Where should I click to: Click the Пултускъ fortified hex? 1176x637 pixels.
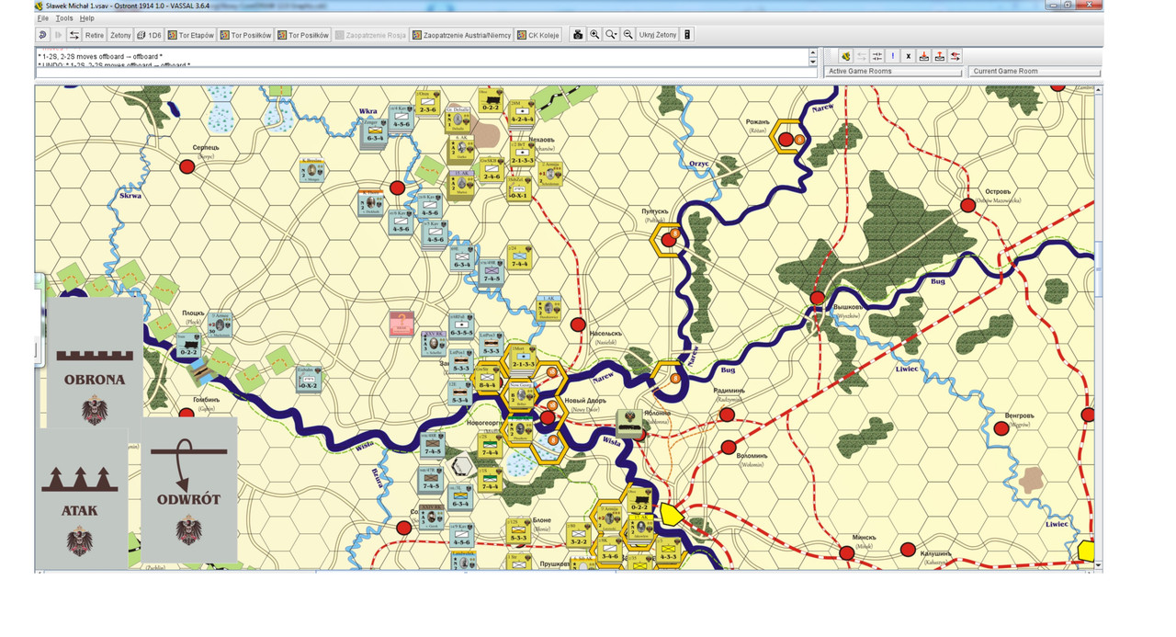(x=668, y=240)
